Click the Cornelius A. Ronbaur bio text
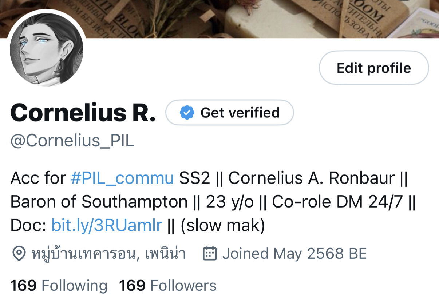 [x=311, y=178]
